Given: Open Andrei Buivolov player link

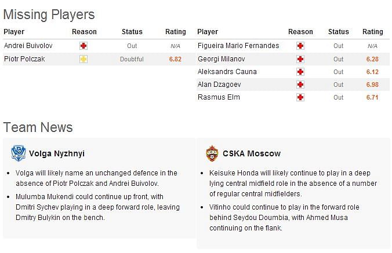Looking at the screenshot, I should [28, 46].
